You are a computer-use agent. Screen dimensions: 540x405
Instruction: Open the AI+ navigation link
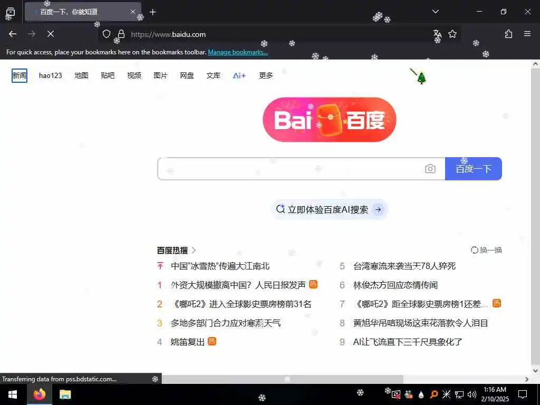coord(239,75)
